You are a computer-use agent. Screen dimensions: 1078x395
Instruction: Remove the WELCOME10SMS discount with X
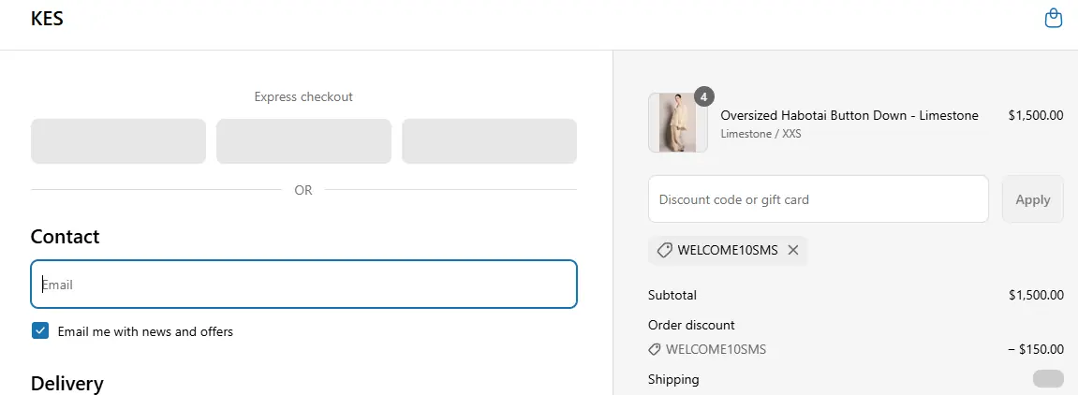coord(793,250)
